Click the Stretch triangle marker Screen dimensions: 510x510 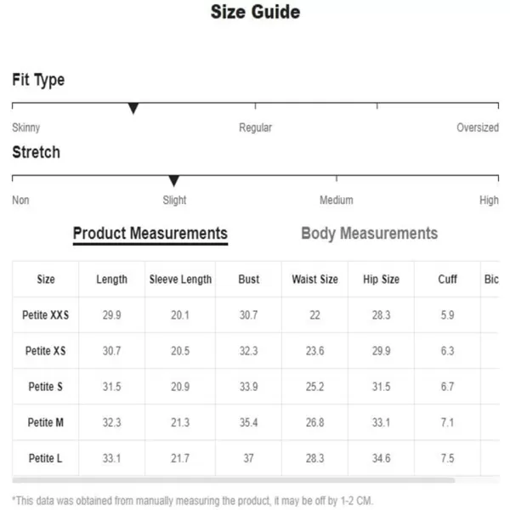[174, 181]
